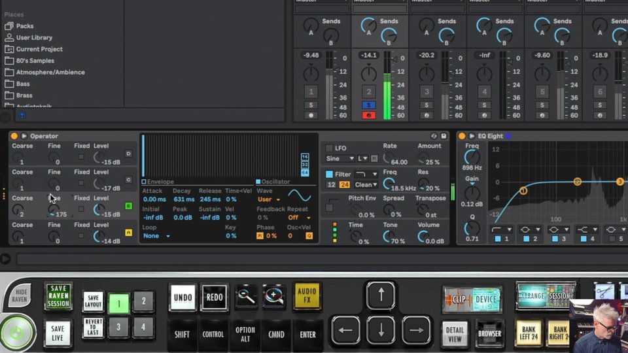Screen dimensions: 628x353
Task: Solo track 2
Action: pos(368,105)
